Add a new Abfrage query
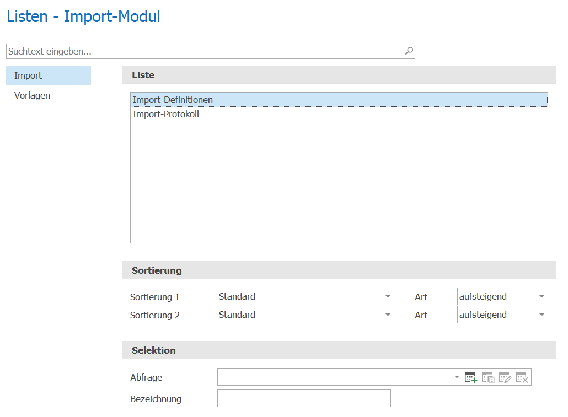The width and height of the screenshot is (568, 417). [470, 377]
